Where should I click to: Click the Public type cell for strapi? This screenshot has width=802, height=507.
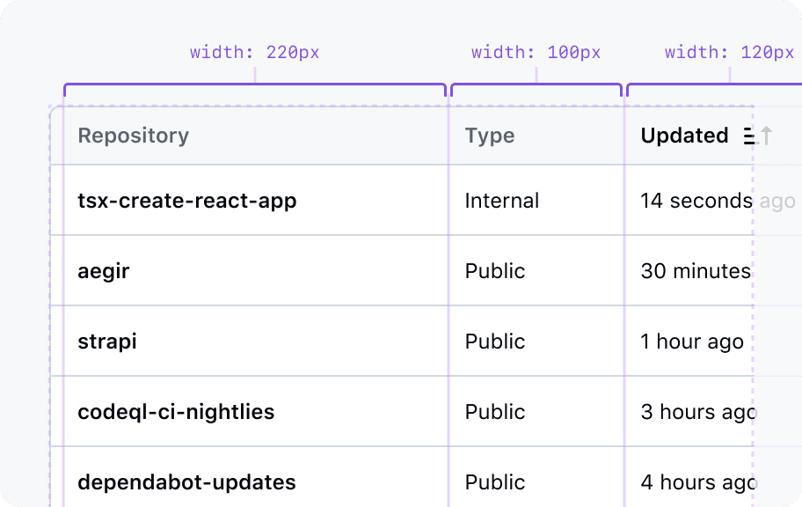495,342
